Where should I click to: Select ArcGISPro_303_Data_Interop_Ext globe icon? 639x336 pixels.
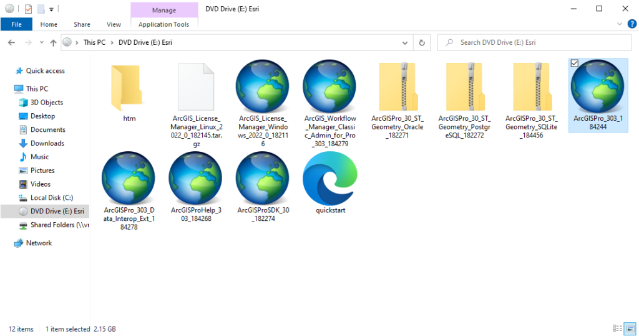pos(129,178)
